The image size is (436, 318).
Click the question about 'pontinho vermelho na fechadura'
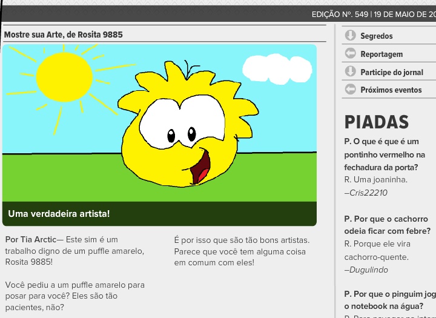click(385, 154)
